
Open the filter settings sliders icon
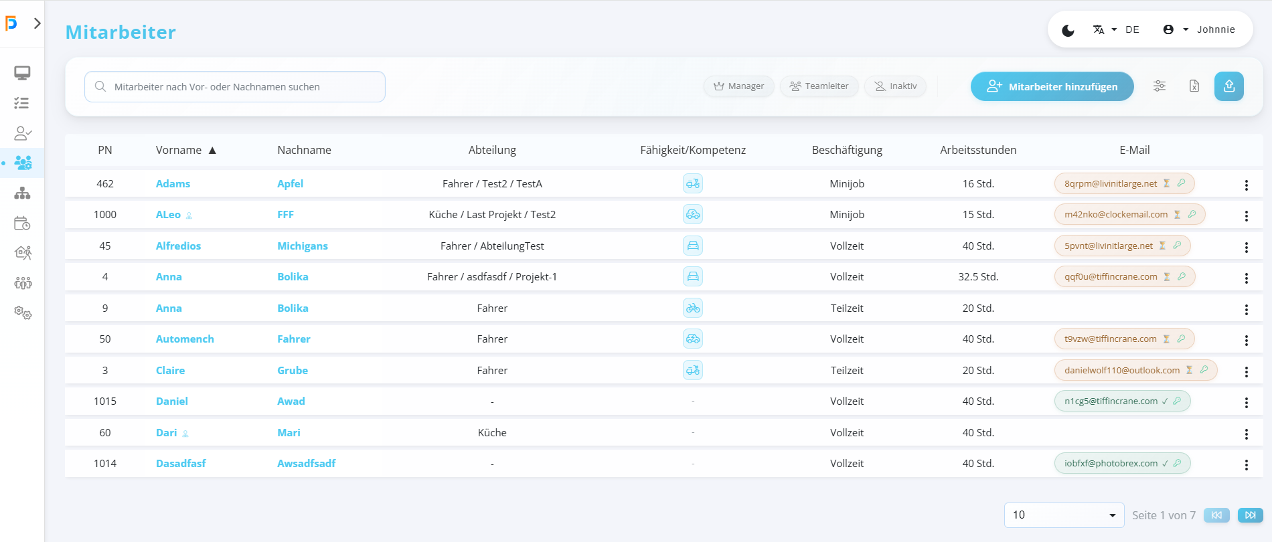[1160, 86]
